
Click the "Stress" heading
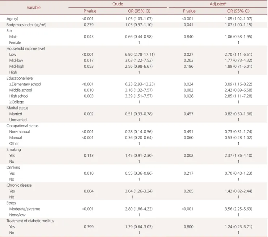point(11,203)
